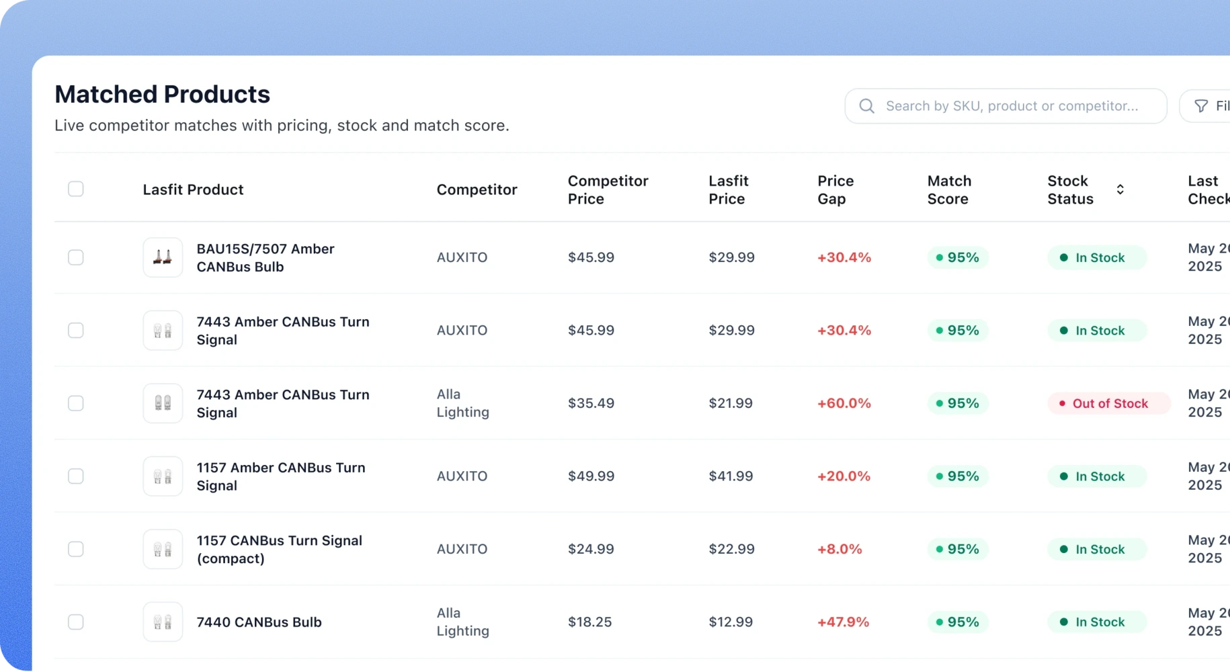Open BAU15S/7507 Amber CANBus Bulb product name
Screen dimensions: 1230x672
point(265,257)
